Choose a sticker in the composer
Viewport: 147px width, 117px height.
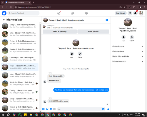point(51,109)
